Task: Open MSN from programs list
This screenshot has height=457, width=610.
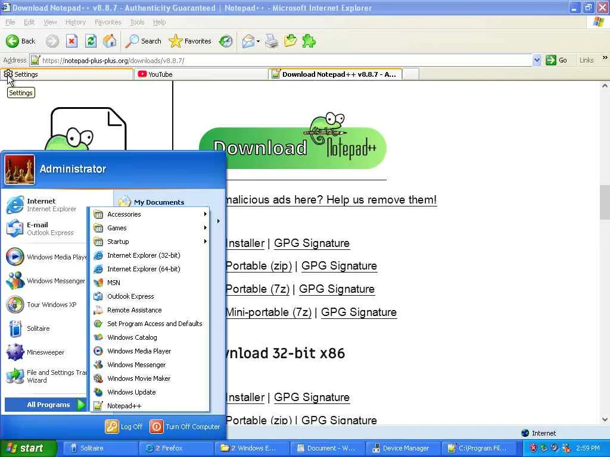Action: point(150,283)
